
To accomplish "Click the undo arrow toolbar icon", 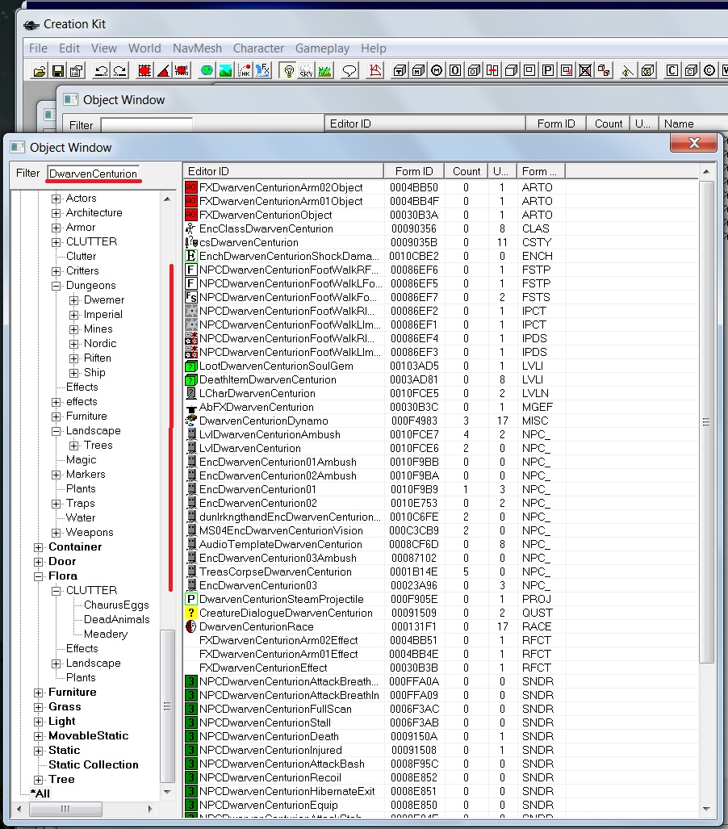I will pos(101,70).
